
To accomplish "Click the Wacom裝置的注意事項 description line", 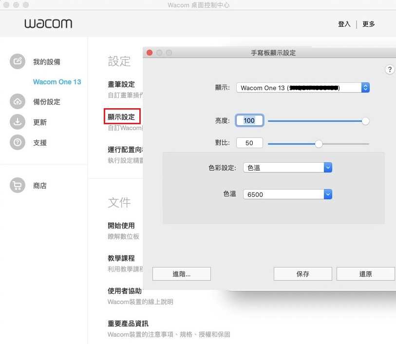I will point(169,334).
